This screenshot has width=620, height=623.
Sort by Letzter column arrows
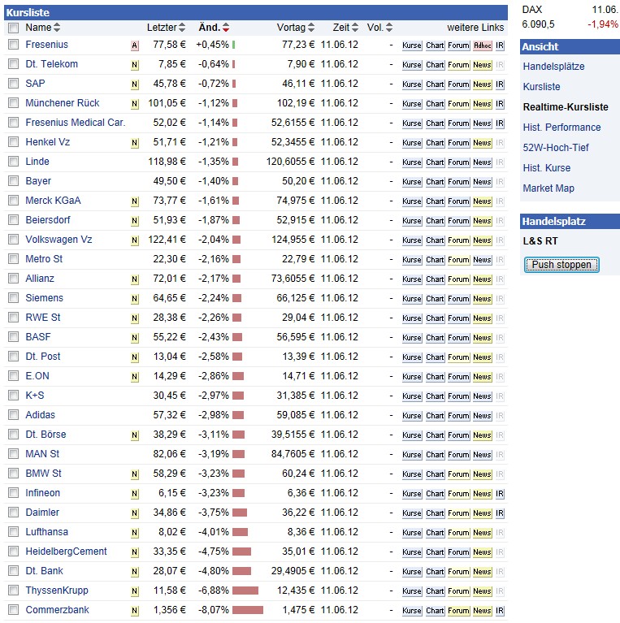[x=182, y=28]
